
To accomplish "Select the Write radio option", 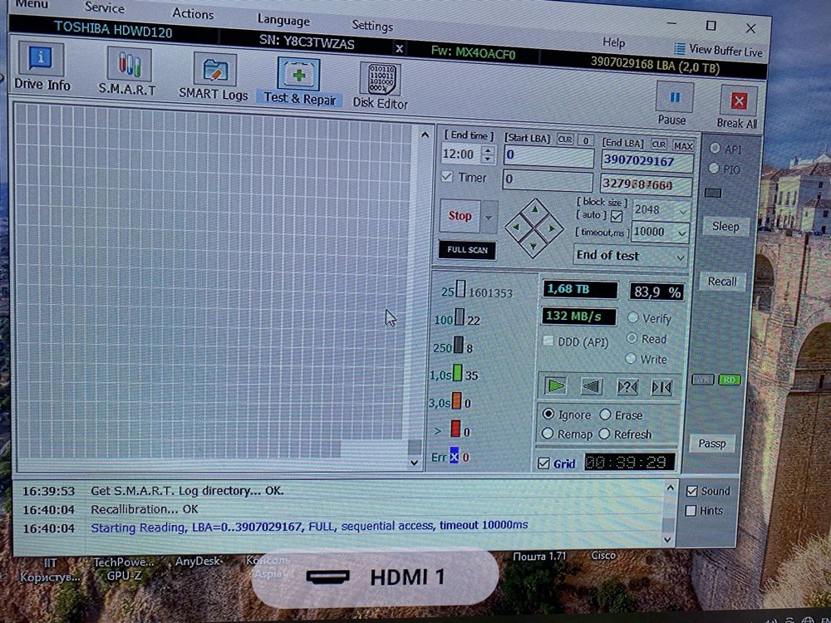I will coord(630,358).
